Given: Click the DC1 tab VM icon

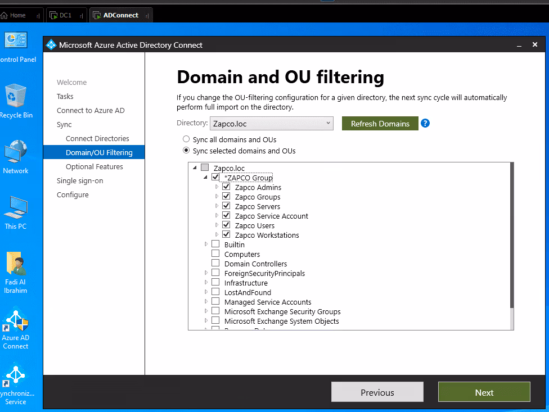Looking at the screenshot, I should pyautogui.click(x=53, y=15).
